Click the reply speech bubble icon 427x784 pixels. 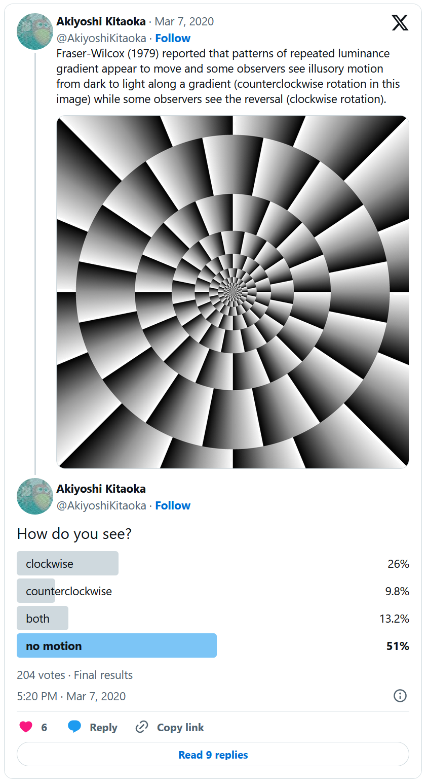coord(74,727)
